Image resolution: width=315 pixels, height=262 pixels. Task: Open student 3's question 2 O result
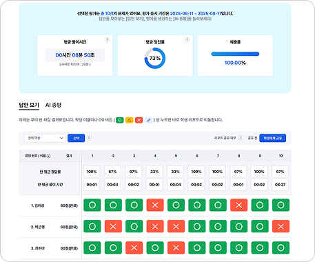(x=113, y=248)
